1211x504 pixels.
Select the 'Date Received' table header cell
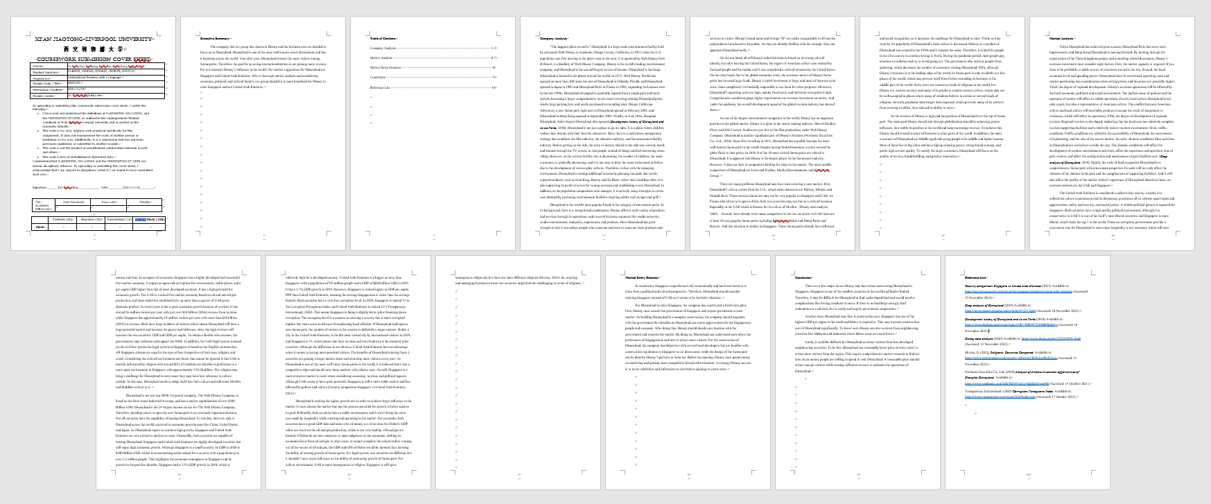coord(72,202)
